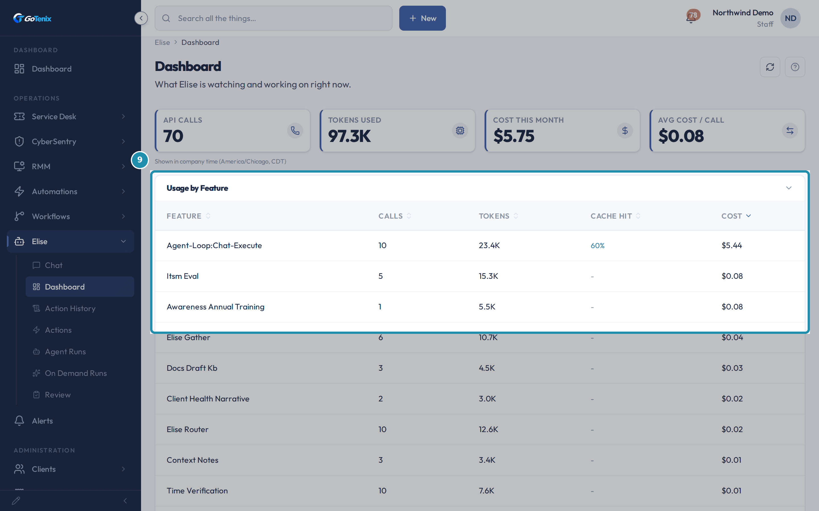Open Action History submenu item
Viewport: 819px width, 511px height.
tap(80, 309)
